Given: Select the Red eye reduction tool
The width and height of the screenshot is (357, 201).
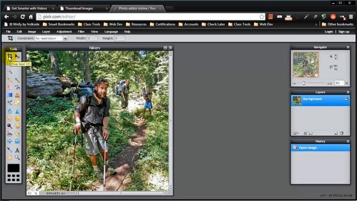Looking at the screenshot, I should [x=10, y=134].
